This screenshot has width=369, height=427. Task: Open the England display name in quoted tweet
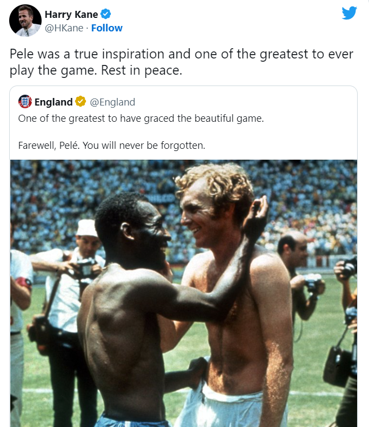[53, 102]
